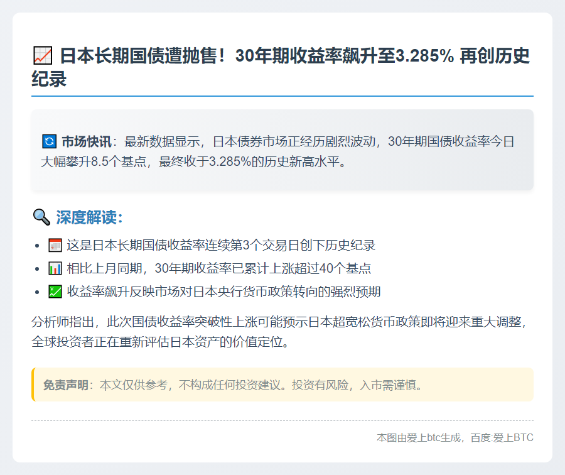Select the bar chart icon in the second bullet

55,268
